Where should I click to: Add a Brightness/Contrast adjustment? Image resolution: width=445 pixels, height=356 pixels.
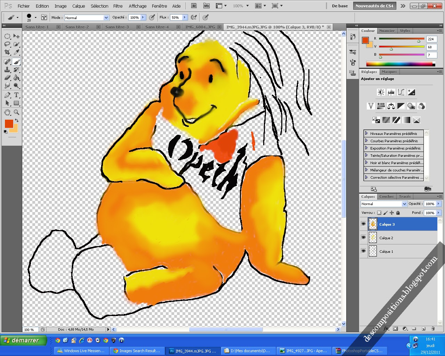[x=381, y=92]
